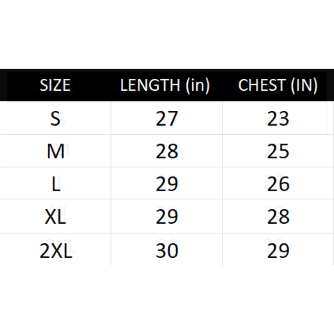Click length value 28 for size M
Screen dimensions: 334x334
click(x=167, y=151)
